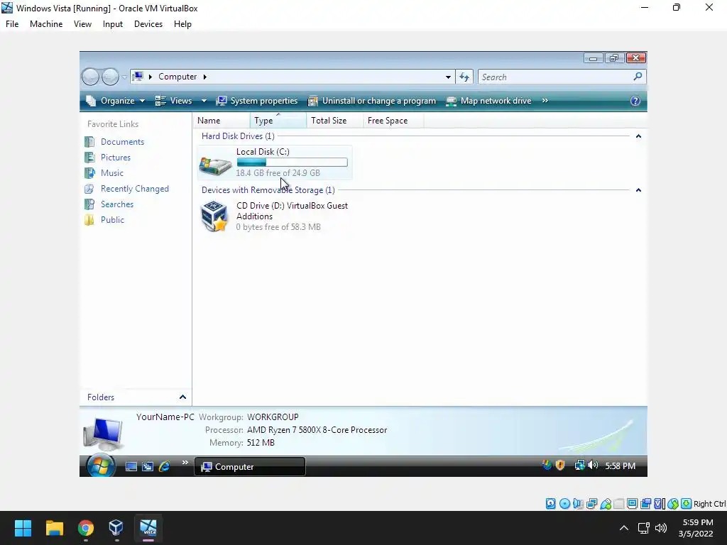Image resolution: width=727 pixels, height=545 pixels.
Task: Click the Forward navigation button
Action: (x=110, y=77)
